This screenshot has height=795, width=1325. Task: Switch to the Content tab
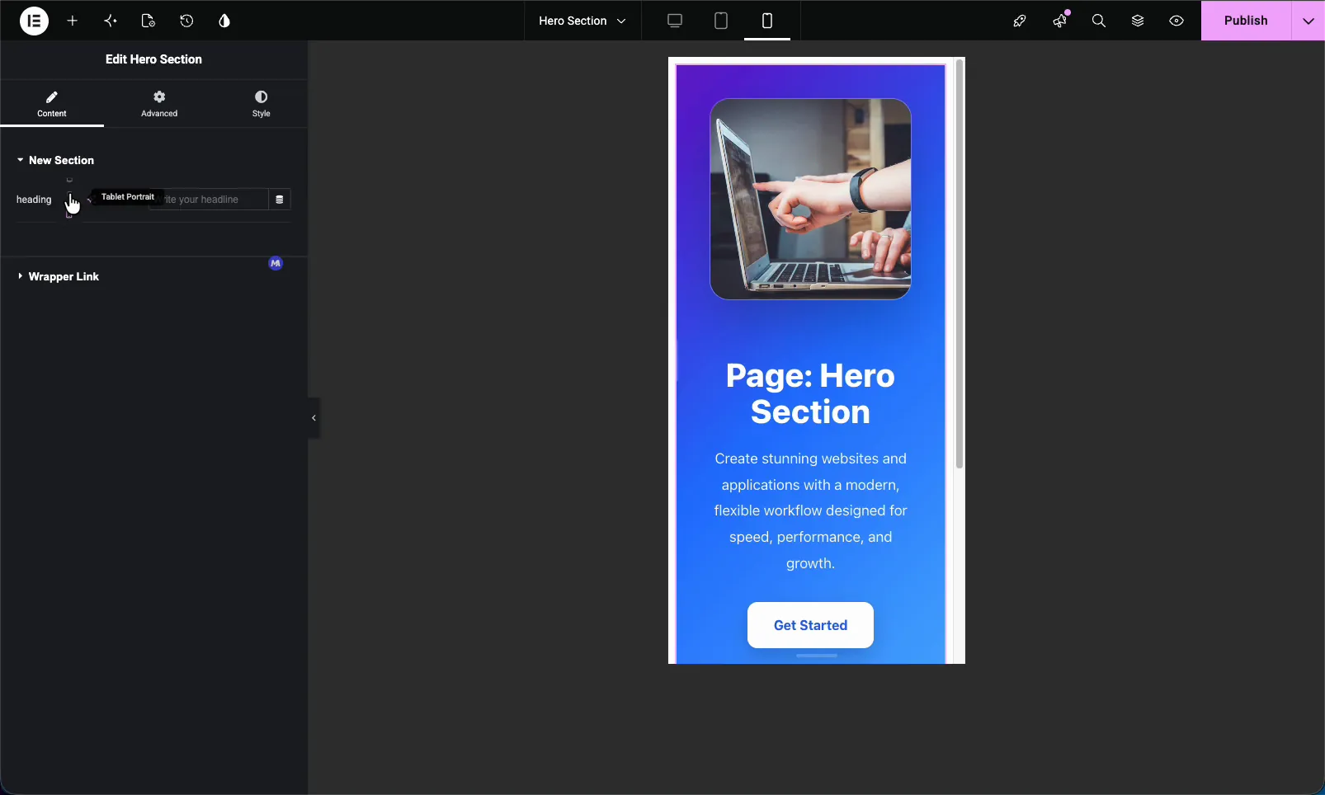(52, 104)
